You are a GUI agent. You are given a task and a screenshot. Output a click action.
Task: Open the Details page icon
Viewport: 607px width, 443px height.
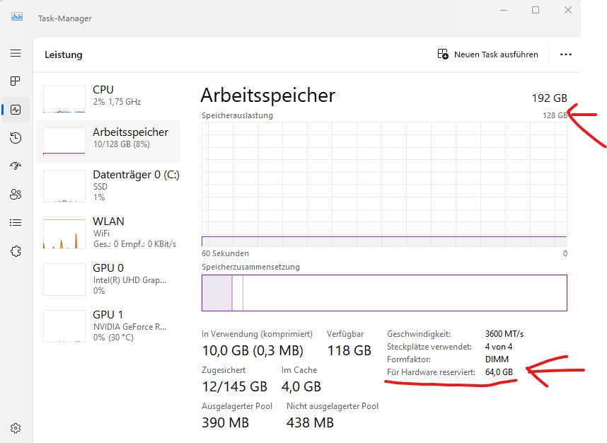(x=16, y=222)
